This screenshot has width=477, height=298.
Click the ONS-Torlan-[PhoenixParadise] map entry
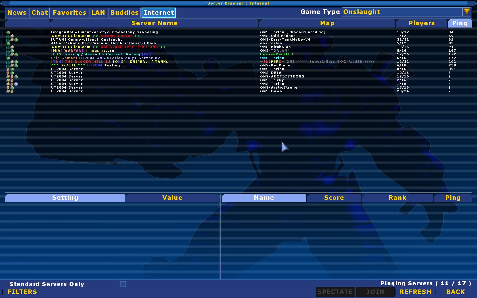pyautogui.click(x=293, y=32)
